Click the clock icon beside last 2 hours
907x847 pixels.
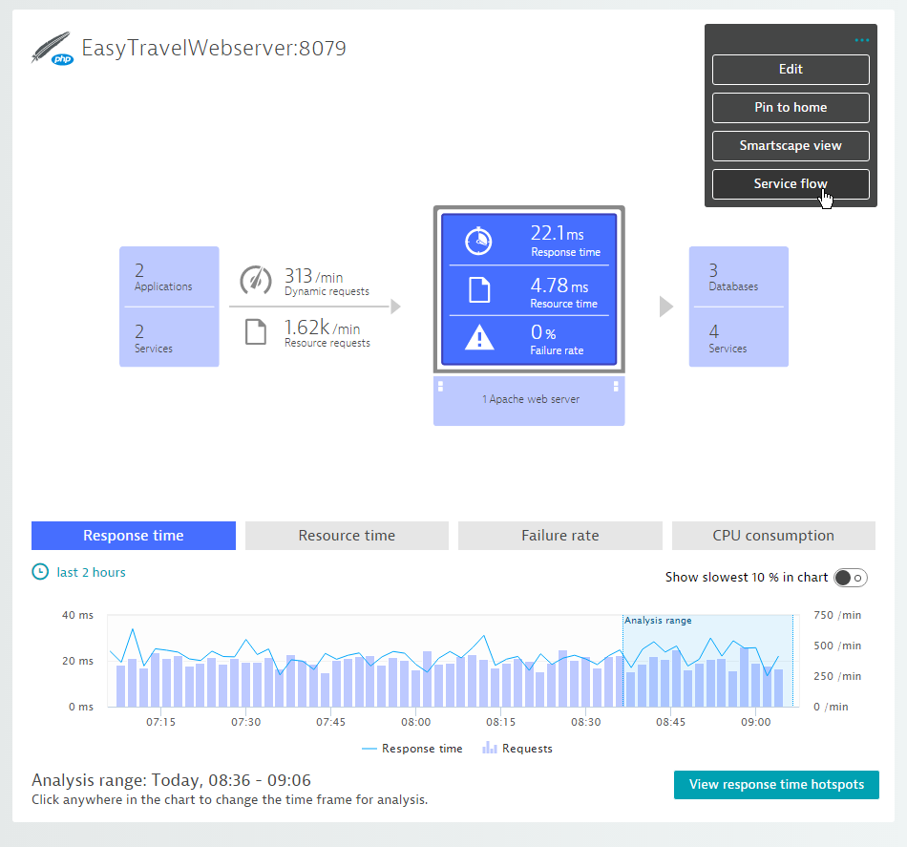[x=40, y=572]
